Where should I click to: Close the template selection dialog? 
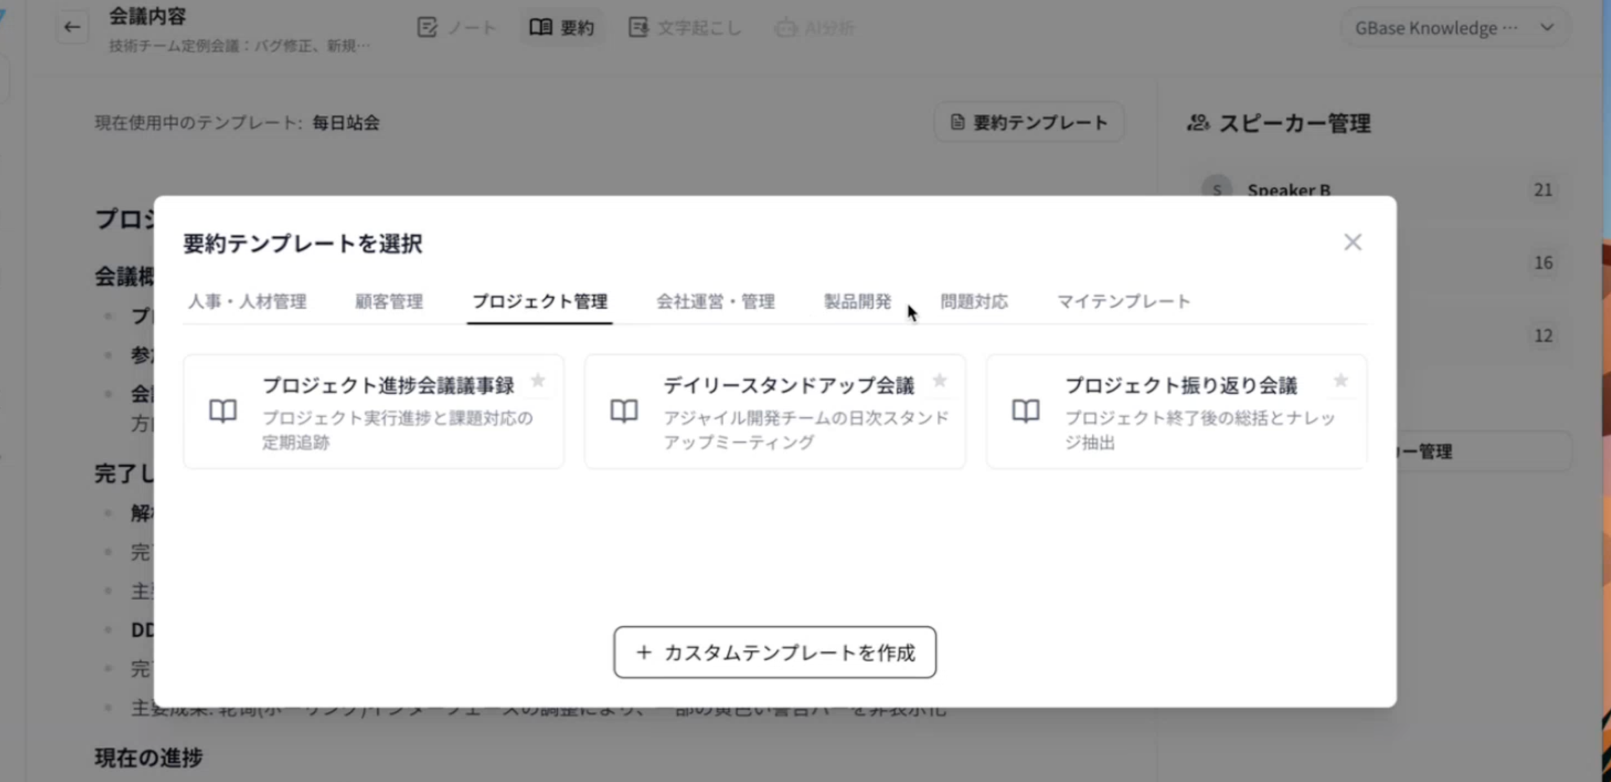tap(1353, 242)
